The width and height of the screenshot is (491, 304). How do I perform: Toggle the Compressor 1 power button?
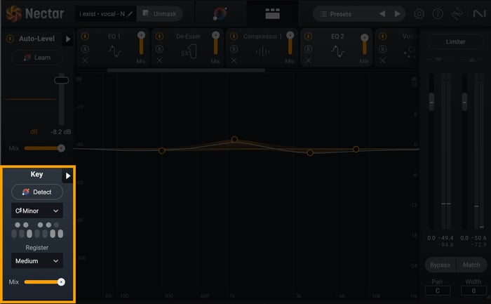click(234, 37)
